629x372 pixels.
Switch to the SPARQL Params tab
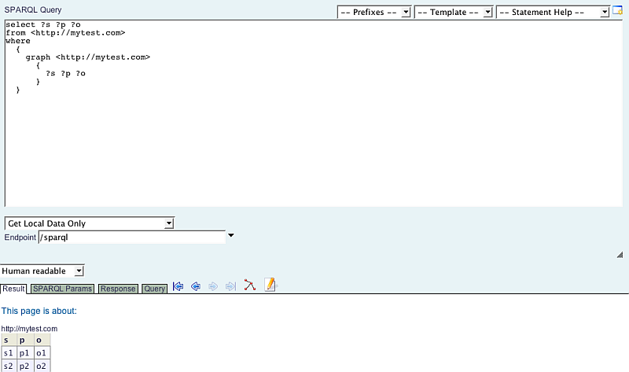[62, 289]
